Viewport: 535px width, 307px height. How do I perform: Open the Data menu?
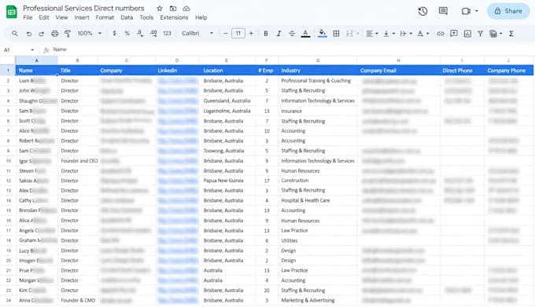coord(127,17)
